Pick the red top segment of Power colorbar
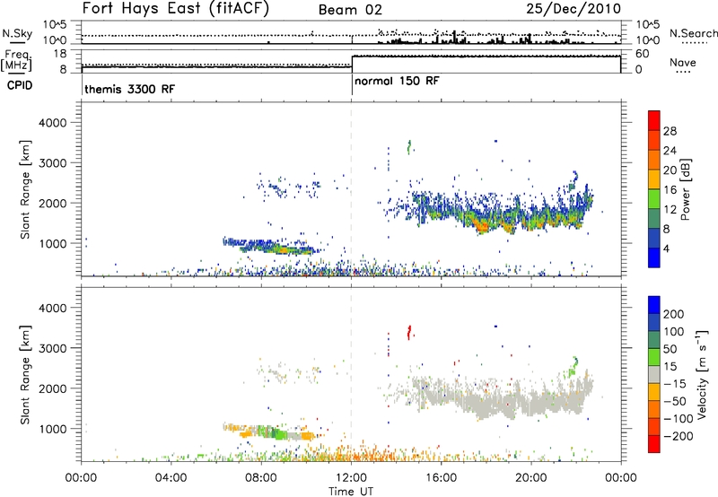The width and height of the screenshot is (718, 497). coord(654,120)
